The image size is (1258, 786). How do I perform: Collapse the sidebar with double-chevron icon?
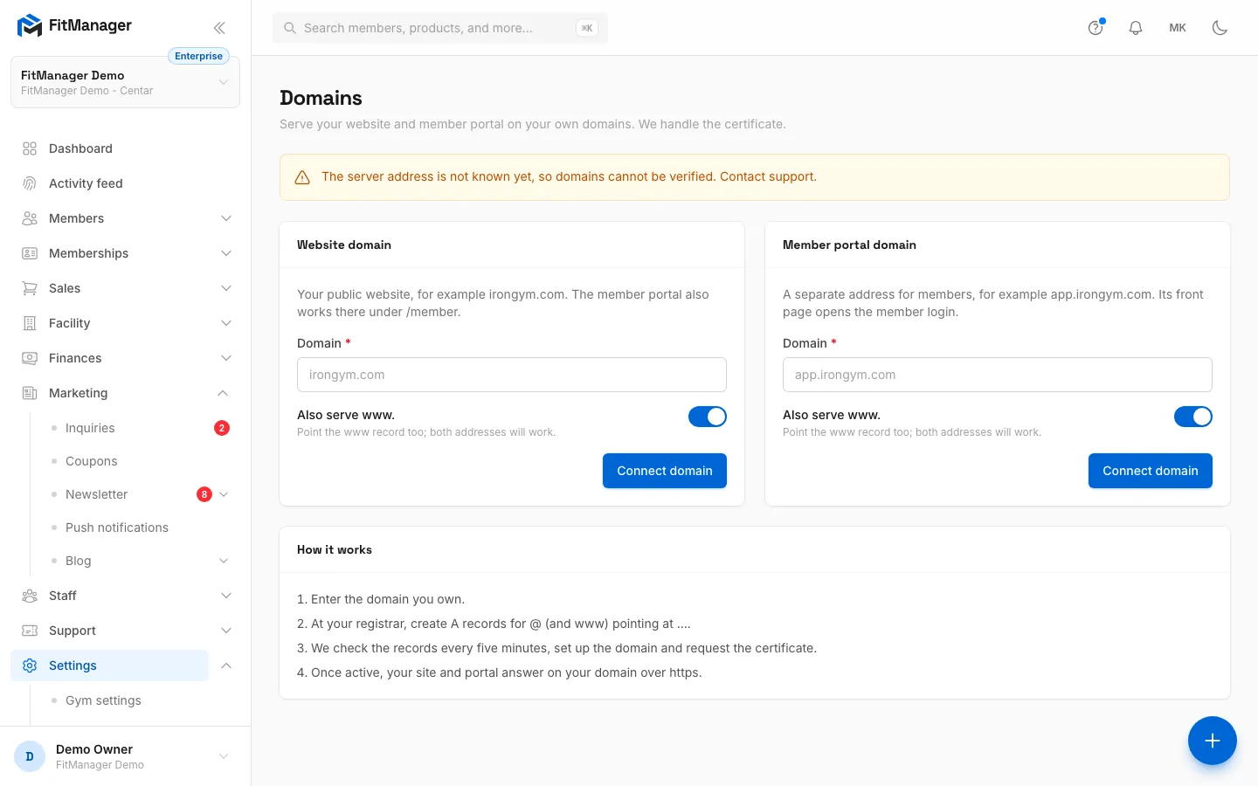tap(219, 28)
